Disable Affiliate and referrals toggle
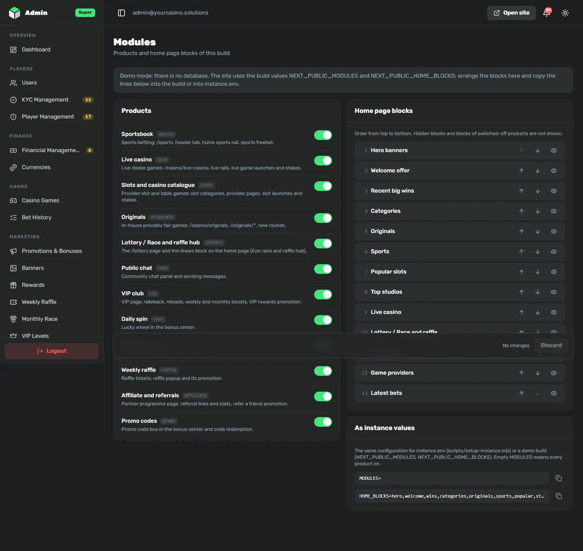 [323, 396]
